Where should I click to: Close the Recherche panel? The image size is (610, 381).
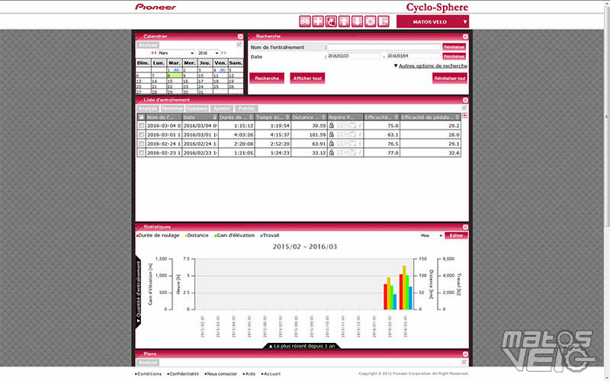(x=465, y=37)
